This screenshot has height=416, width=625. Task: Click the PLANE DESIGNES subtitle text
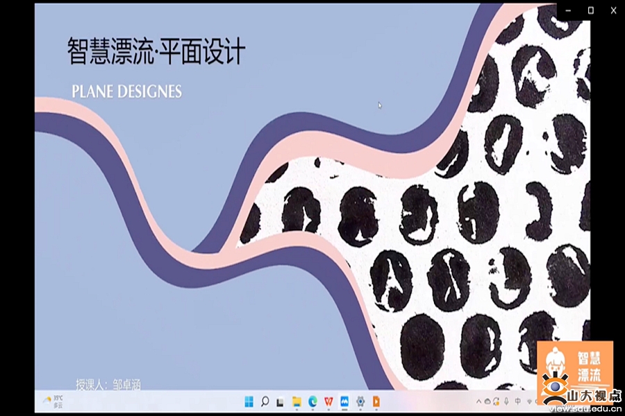click(126, 92)
